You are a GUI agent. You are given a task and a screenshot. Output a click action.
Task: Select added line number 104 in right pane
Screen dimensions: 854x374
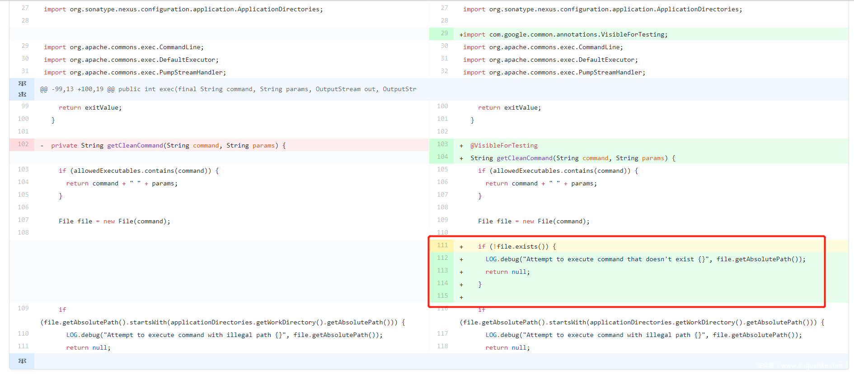tap(442, 157)
